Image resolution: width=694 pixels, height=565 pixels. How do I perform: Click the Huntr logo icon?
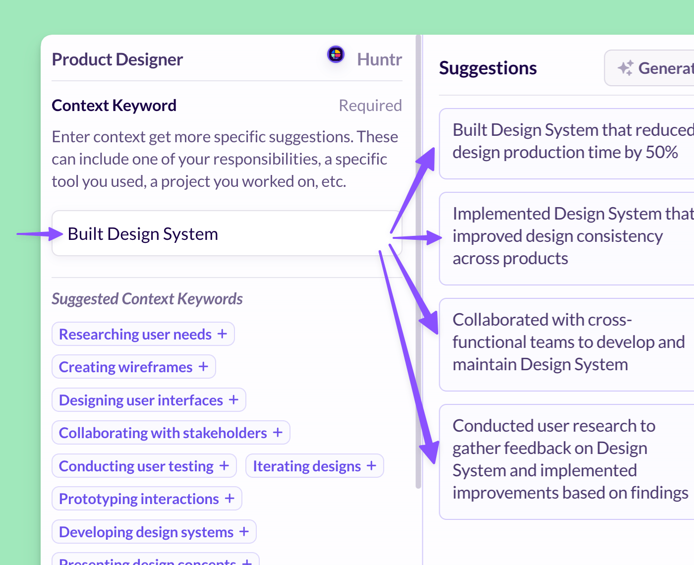336,54
